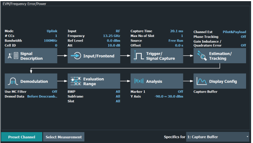Click the grid icon in Evaluation Range
This screenshot has width=253, height=143.
point(76,81)
